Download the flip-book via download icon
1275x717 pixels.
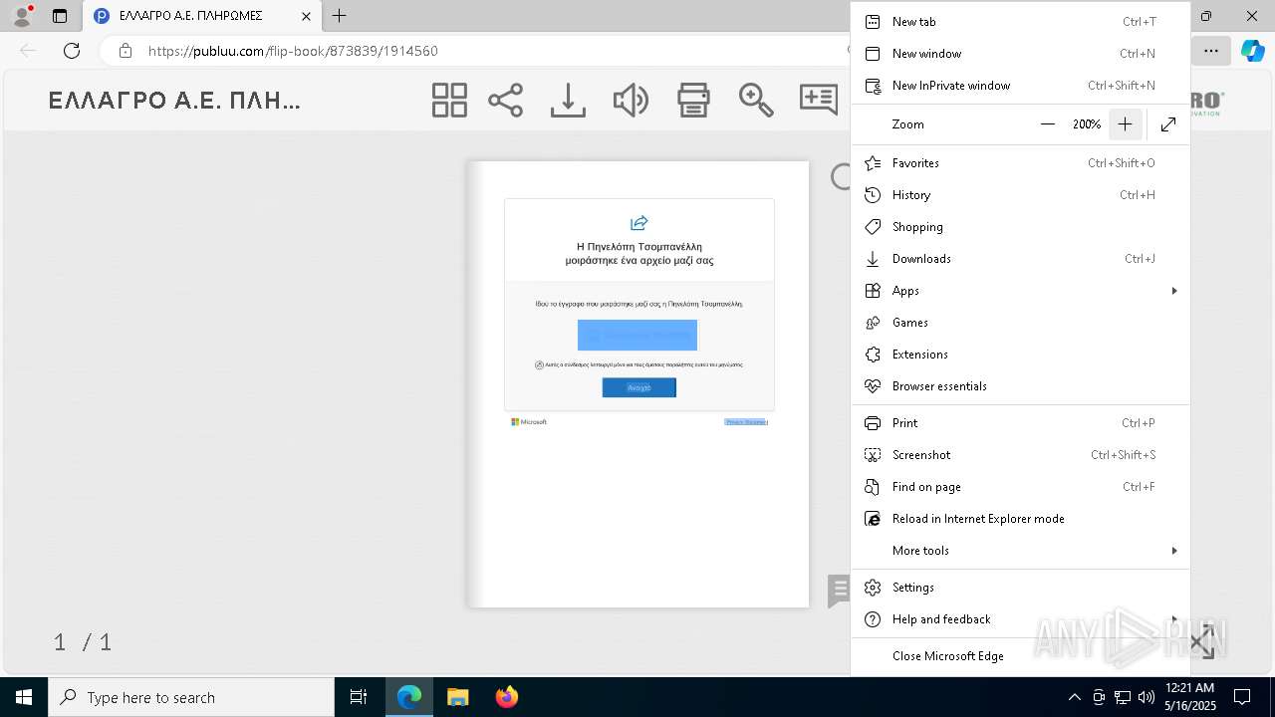pos(568,101)
